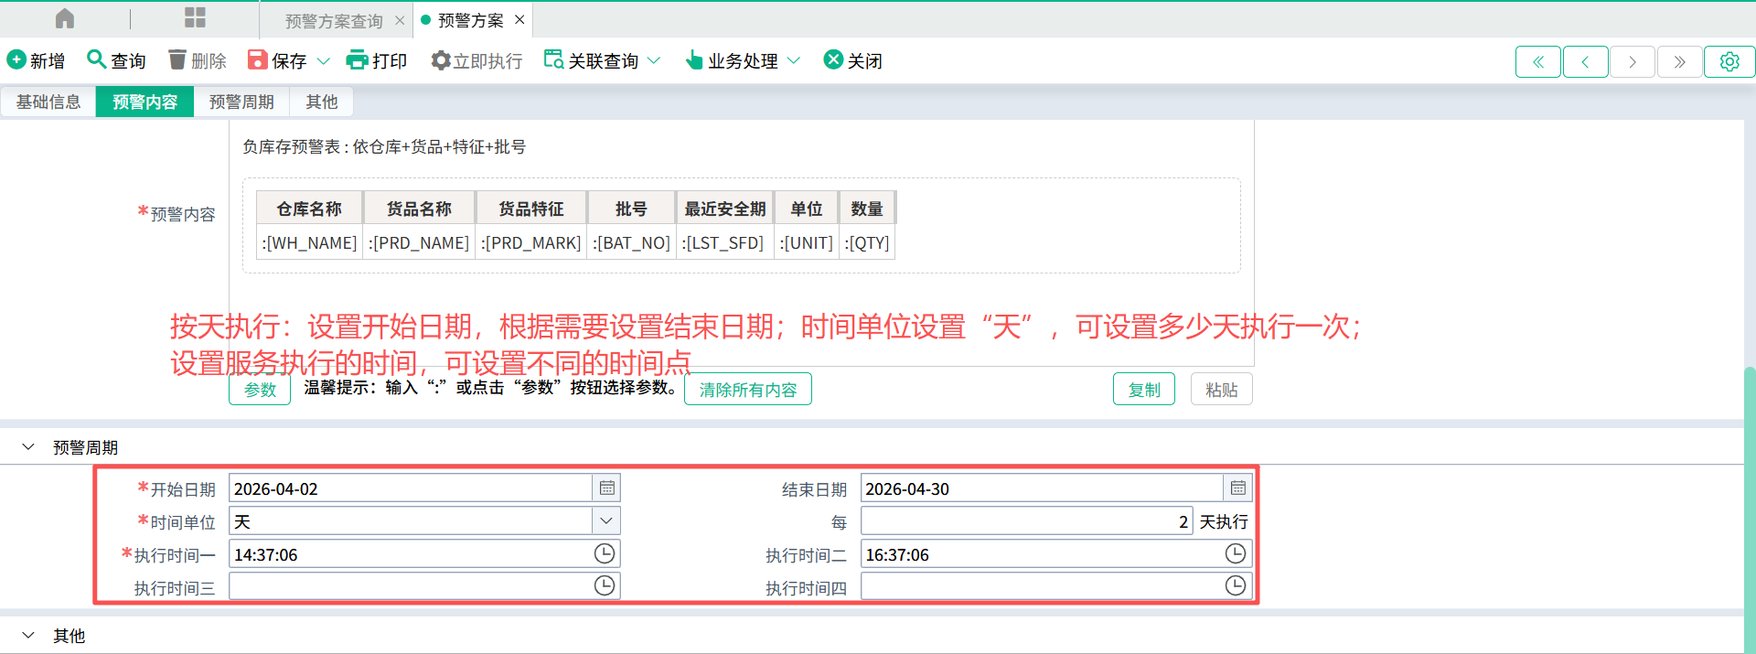
Task: Click the 清除所有内容 button
Action: point(747,390)
